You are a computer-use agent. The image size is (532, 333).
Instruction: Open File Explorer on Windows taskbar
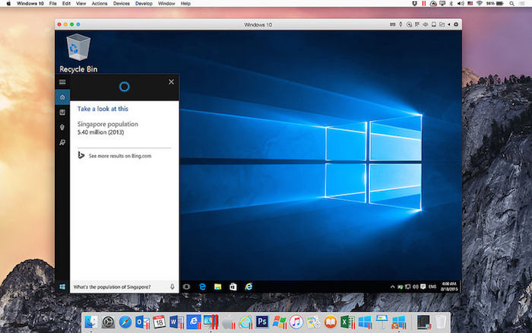point(217,287)
